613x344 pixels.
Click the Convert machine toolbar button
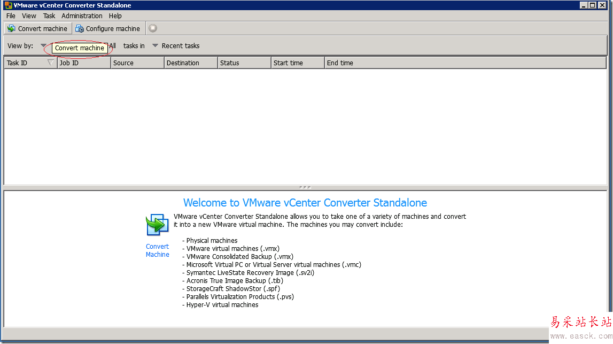pos(38,28)
